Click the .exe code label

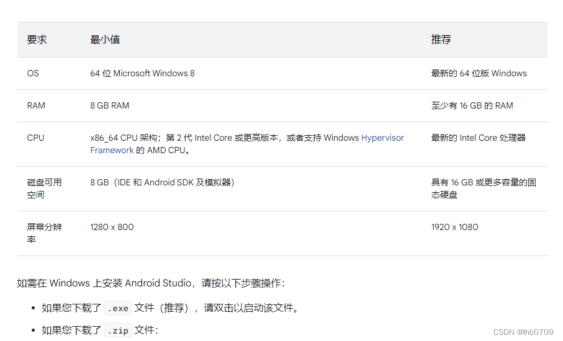(x=118, y=308)
